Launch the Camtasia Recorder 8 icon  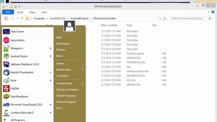point(6,113)
